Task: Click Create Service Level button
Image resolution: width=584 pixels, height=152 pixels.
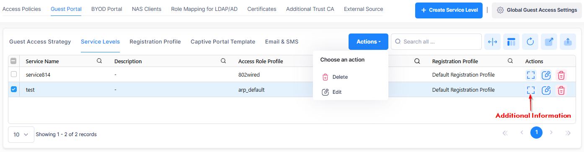Action: 449,10
